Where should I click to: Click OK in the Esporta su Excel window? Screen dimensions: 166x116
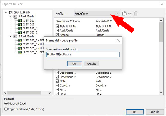point(135,112)
